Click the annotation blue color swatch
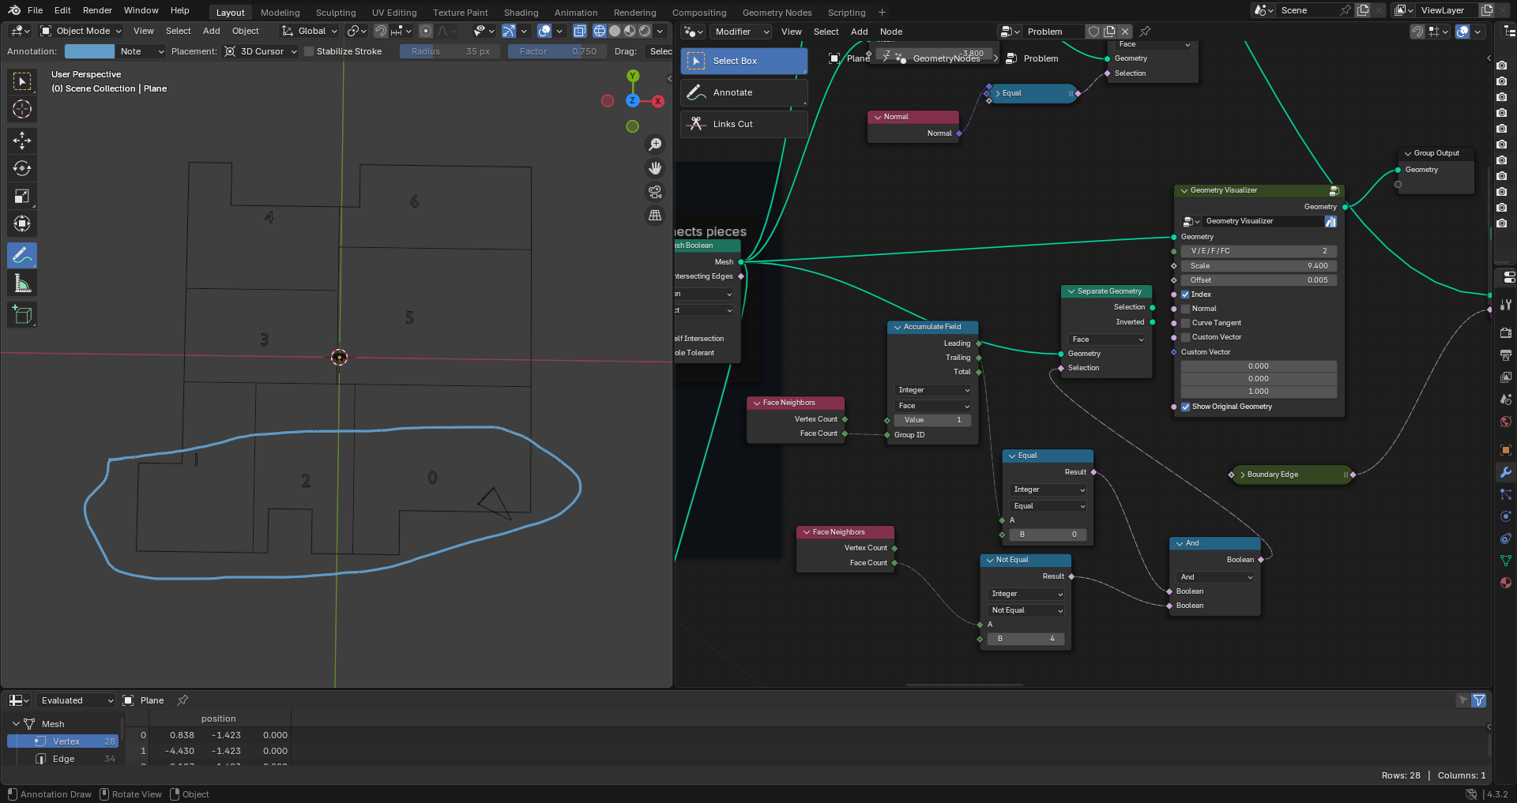Screen dimensions: 1517x803 pos(89,51)
